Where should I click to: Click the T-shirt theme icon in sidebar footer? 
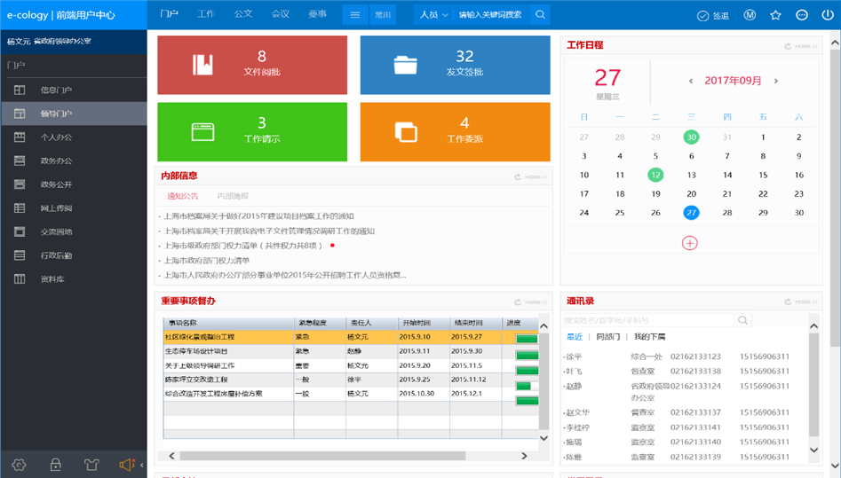pyautogui.click(x=91, y=464)
